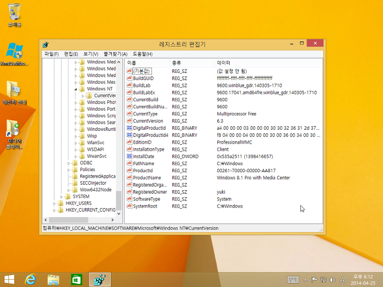Select the RegisteredApplica key in tree
Image resolution: width=383 pixels, height=287 pixels.
coord(98,176)
